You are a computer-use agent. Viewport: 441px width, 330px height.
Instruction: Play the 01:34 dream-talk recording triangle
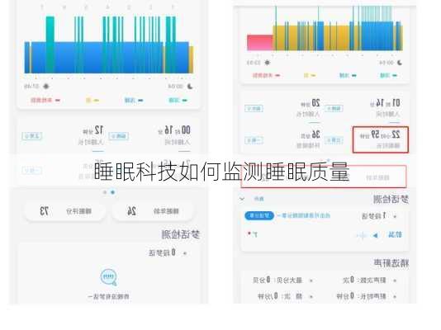click(375, 235)
